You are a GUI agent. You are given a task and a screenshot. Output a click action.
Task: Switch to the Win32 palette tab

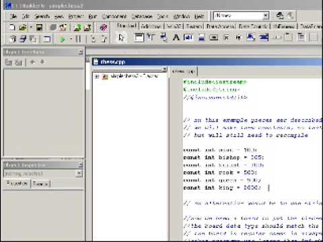pos(174,26)
